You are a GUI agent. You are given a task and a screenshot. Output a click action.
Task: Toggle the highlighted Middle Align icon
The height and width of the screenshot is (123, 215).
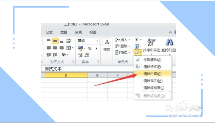click(55, 41)
